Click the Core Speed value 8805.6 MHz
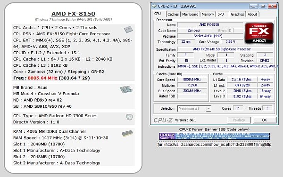The width and height of the screenshot is (283, 177). click(x=192, y=80)
